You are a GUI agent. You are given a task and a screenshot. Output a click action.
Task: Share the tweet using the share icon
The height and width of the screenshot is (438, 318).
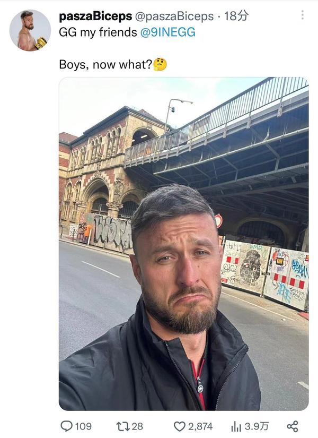click(292, 426)
